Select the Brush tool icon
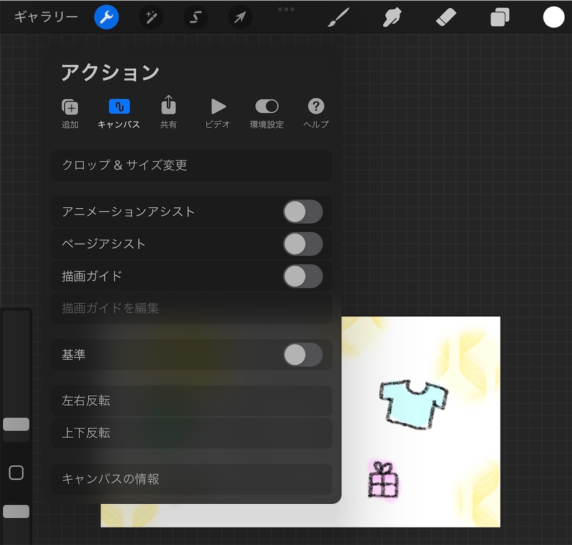Image resolution: width=572 pixels, height=545 pixels. (x=338, y=17)
